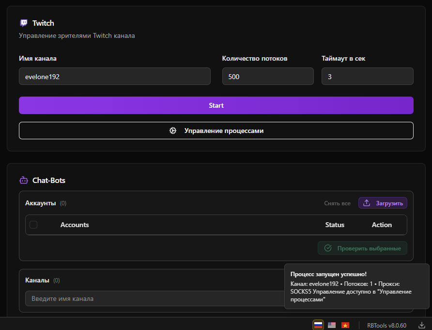
Task: Click the Процесс запущен успешно notification
Action: pos(356,286)
